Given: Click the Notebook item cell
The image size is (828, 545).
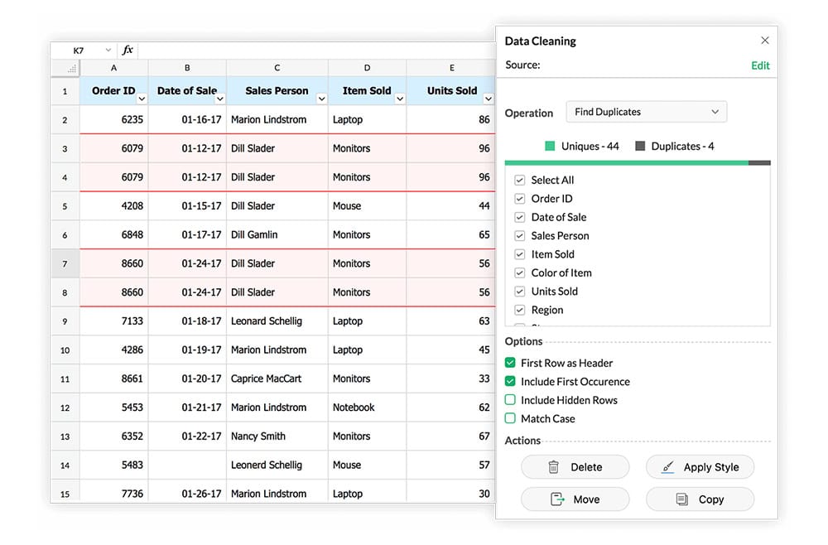Looking at the screenshot, I should pyautogui.click(x=367, y=408).
